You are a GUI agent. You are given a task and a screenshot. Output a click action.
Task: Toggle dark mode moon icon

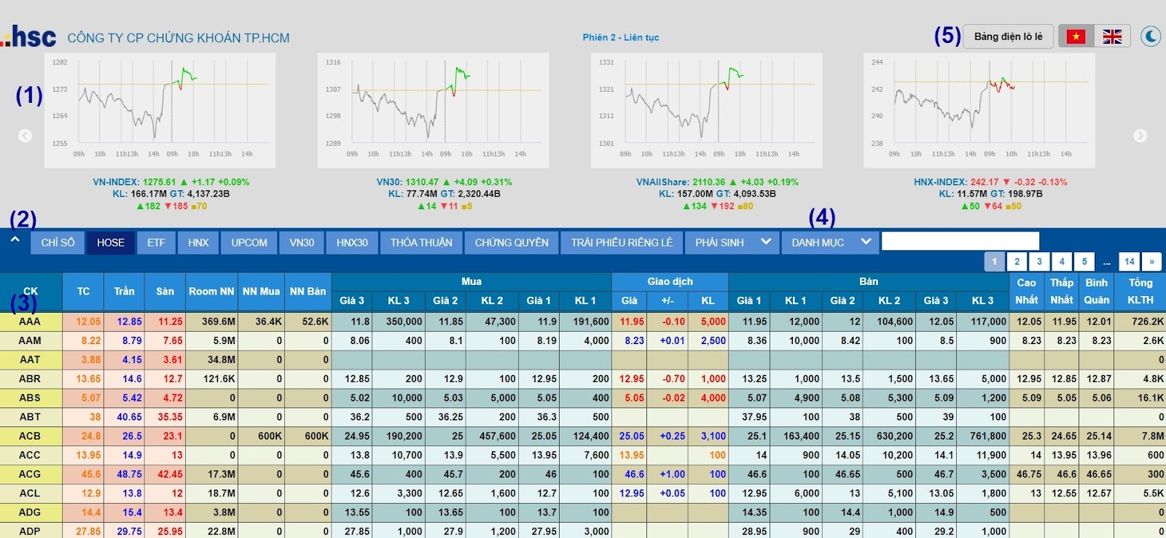pyautogui.click(x=1150, y=36)
